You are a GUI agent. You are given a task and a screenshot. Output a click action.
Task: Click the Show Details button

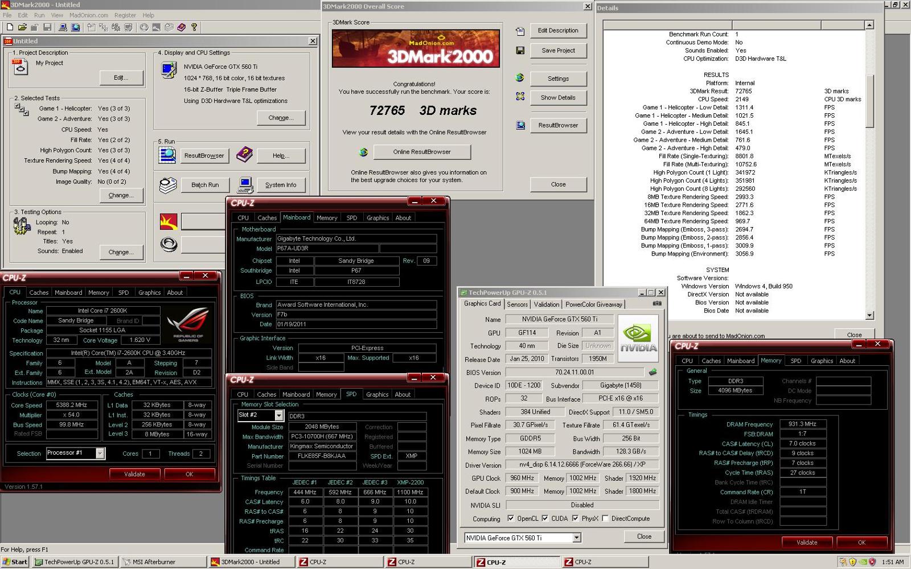pyautogui.click(x=558, y=98)
